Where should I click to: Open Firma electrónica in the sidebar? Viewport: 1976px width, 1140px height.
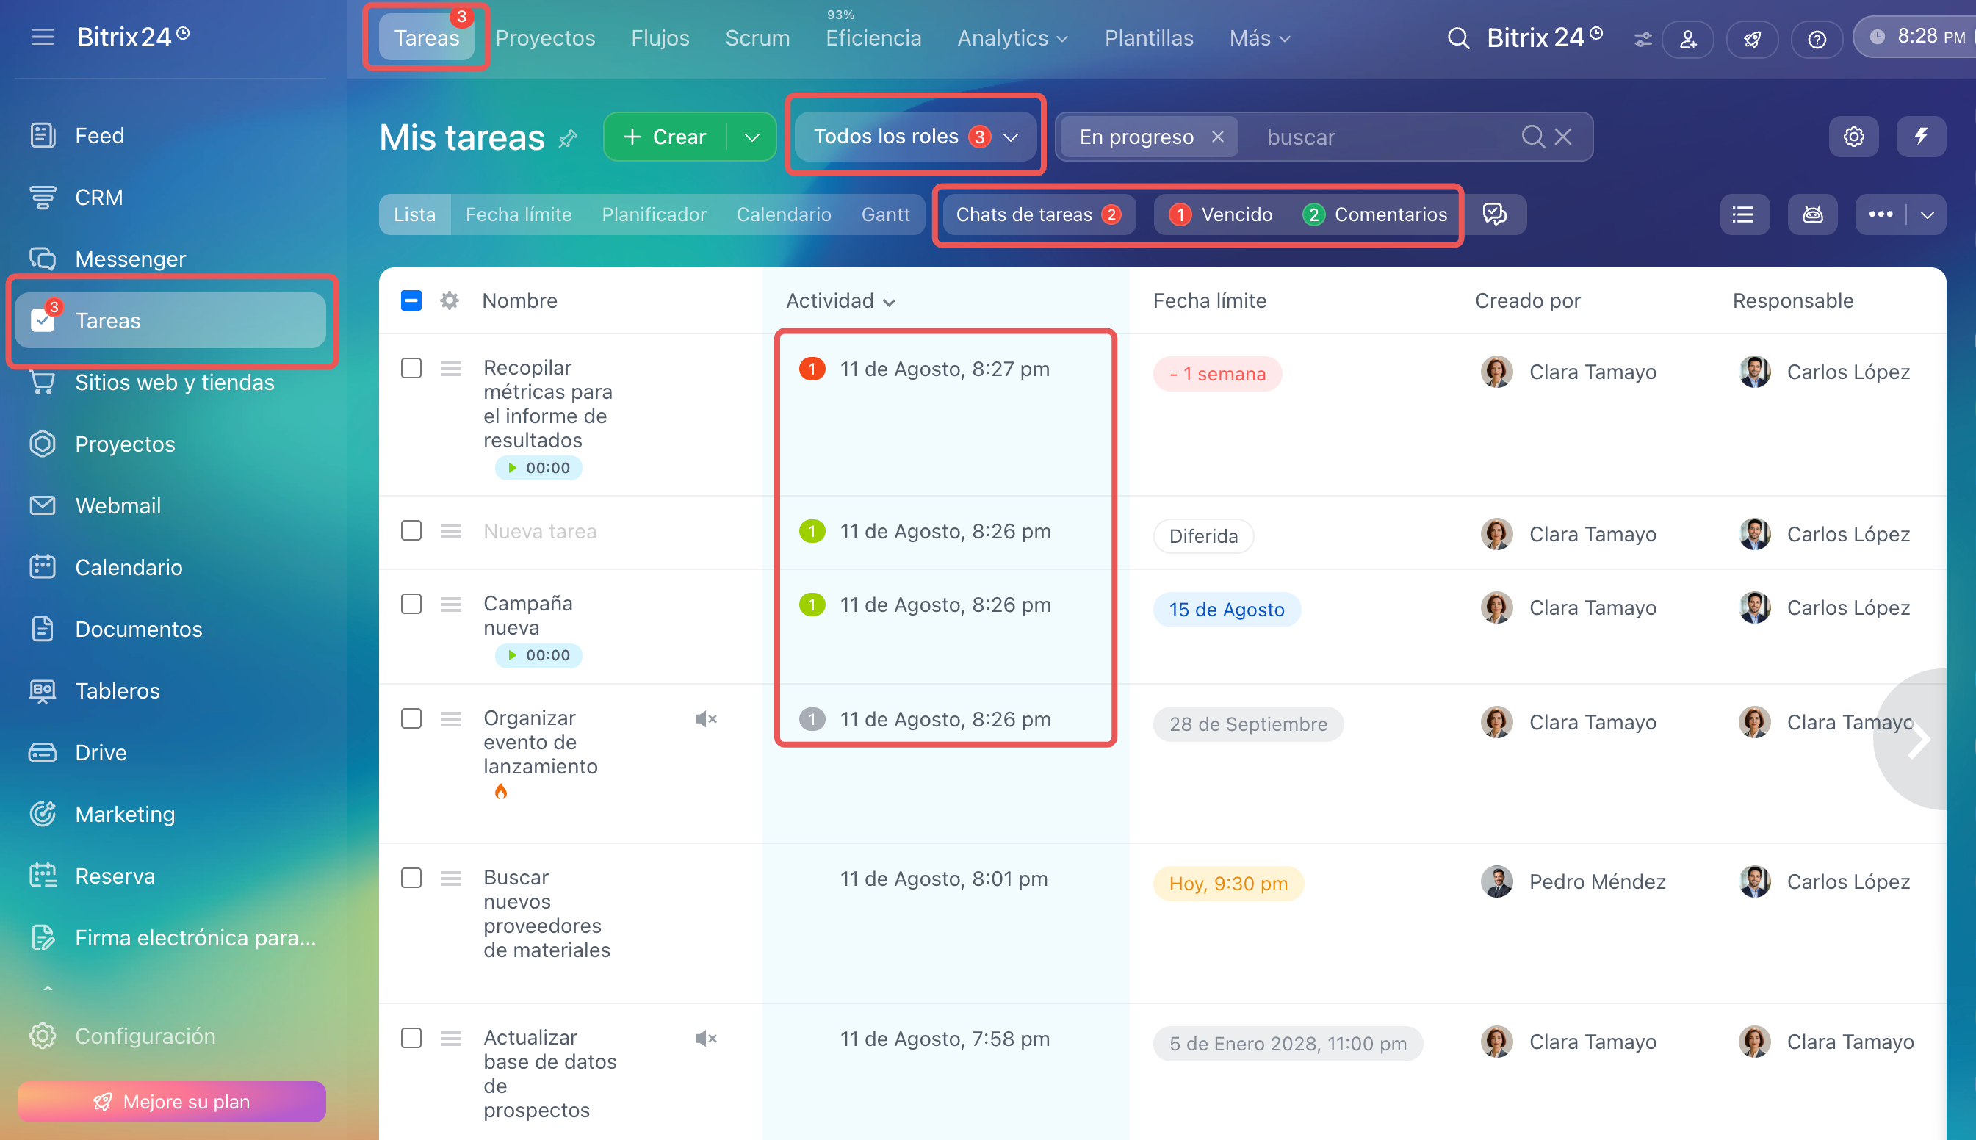click(170, 938)
